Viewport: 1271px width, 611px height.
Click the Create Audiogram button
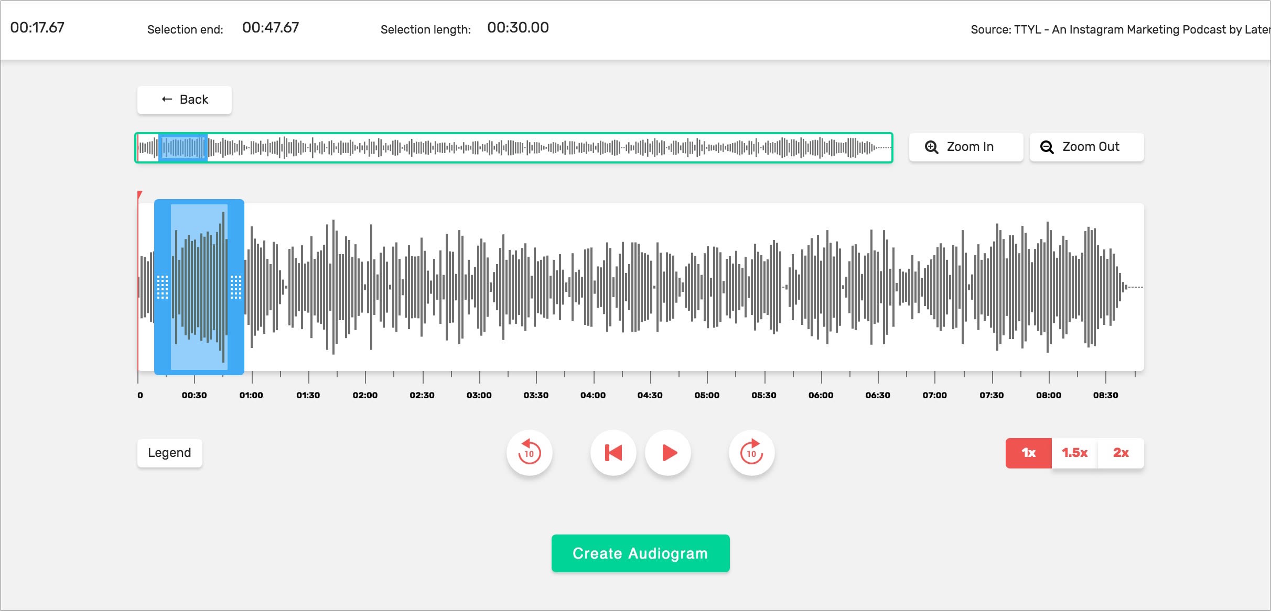[640, 553]
